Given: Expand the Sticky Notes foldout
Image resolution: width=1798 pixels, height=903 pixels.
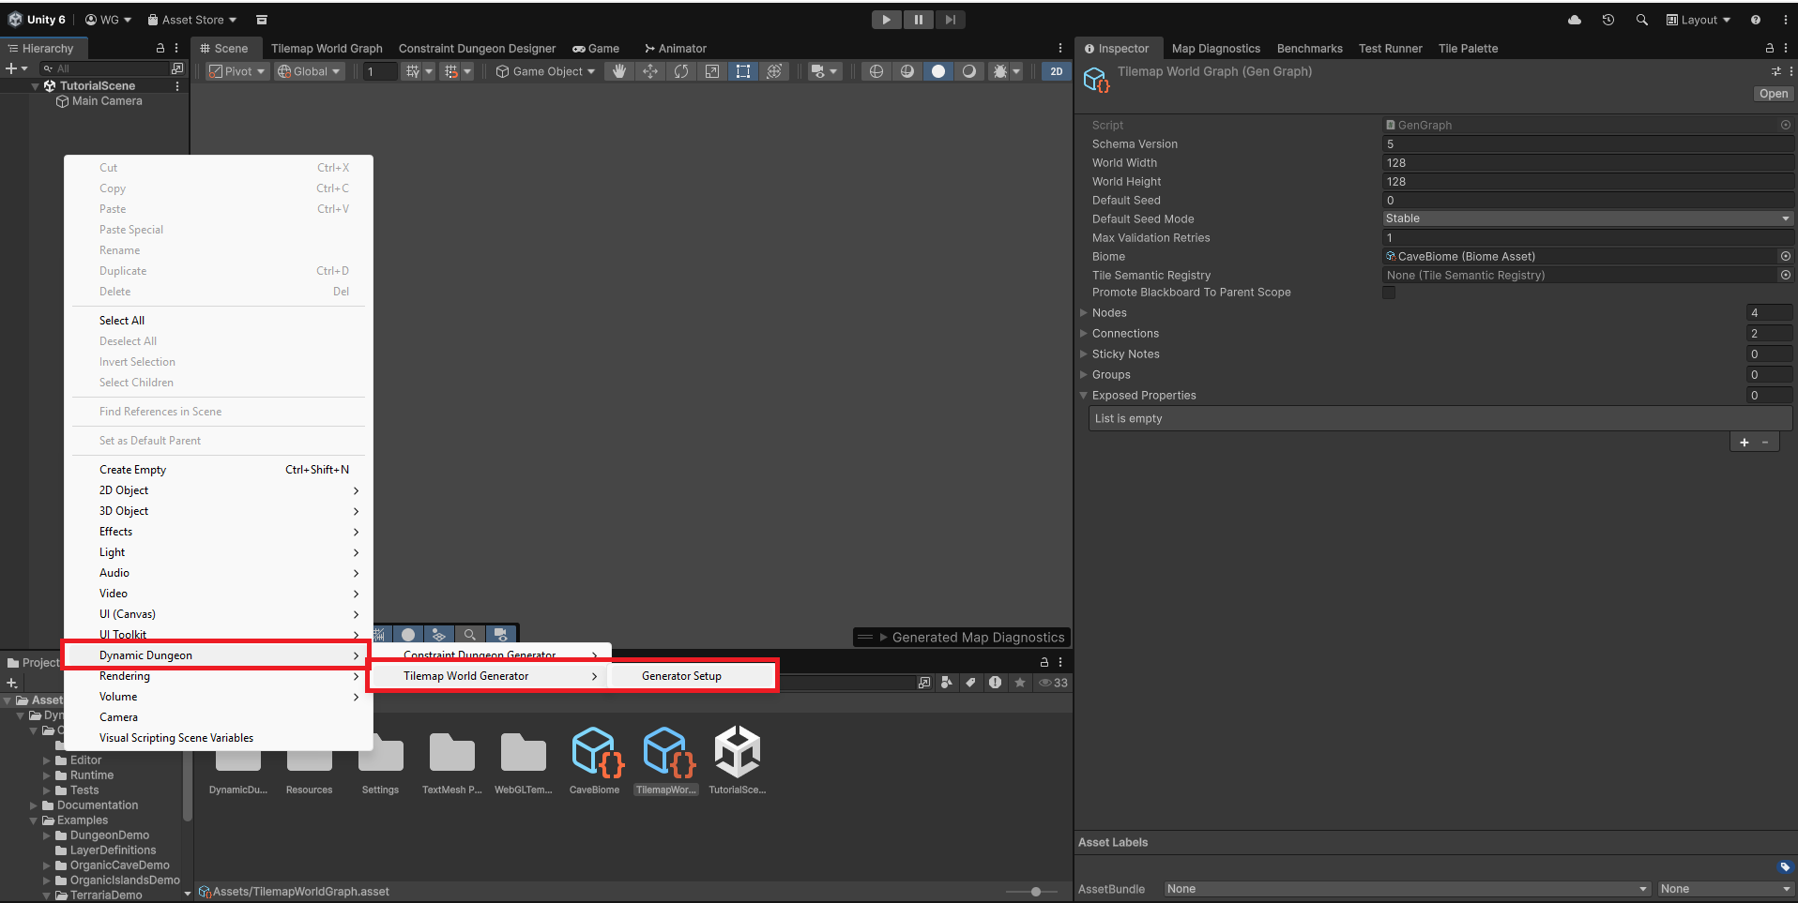Looking at the screenshot, I should click(1084, 354).
